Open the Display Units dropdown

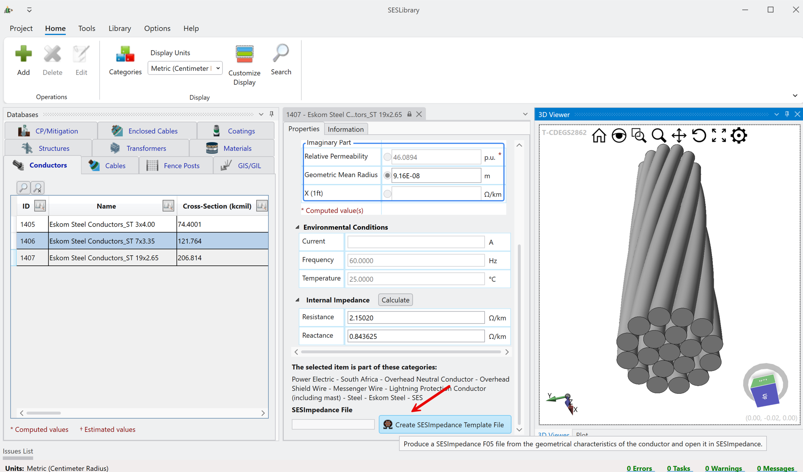tap(185, 68)
